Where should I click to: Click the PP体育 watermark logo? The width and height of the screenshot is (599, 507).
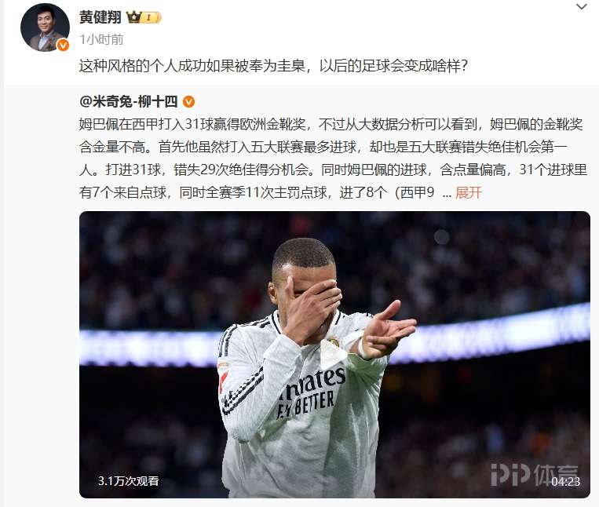tap(534, 475)
